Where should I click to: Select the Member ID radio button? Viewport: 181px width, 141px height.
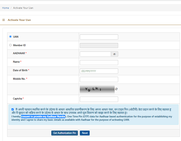10,45
